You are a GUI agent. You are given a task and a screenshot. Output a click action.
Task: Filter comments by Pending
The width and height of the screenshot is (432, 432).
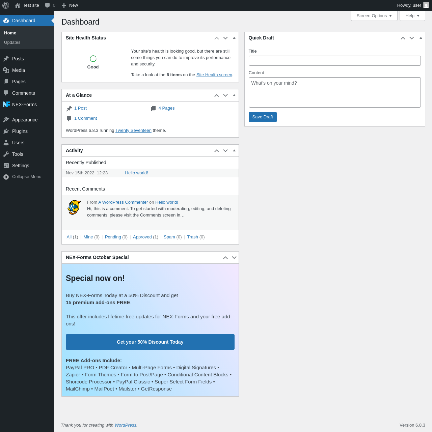click(x=113, y=237)
